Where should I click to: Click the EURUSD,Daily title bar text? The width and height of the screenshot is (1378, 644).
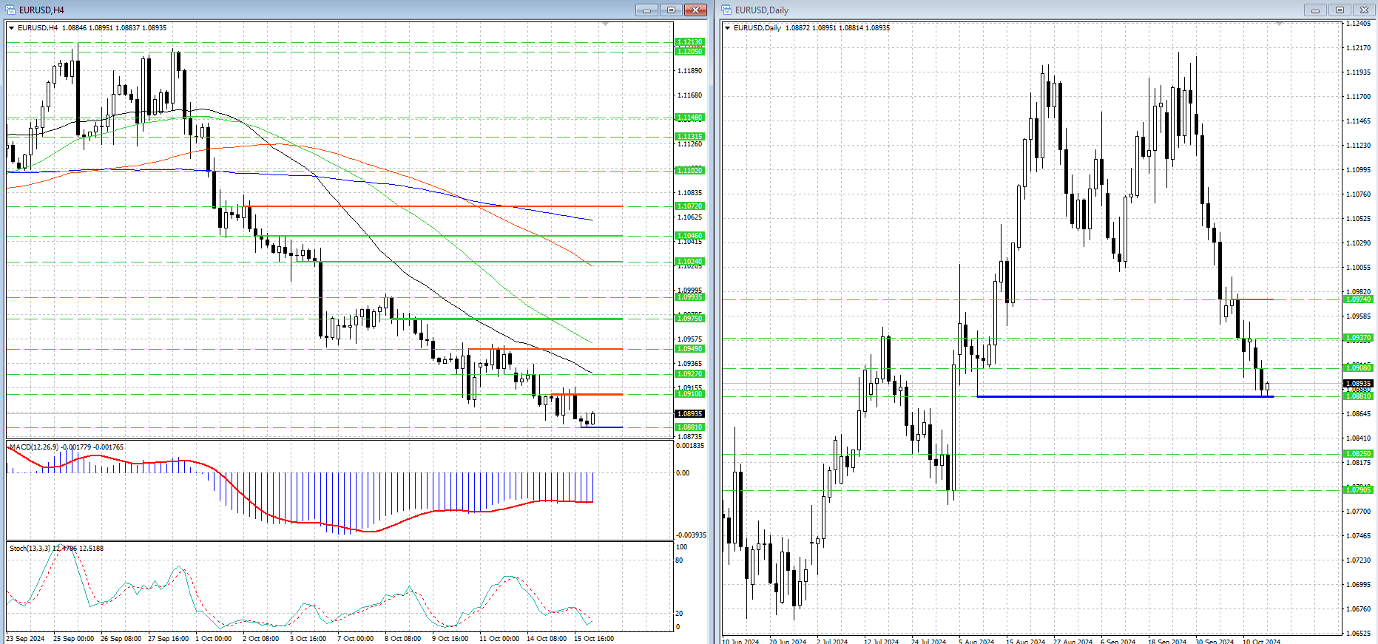point(762,10)
